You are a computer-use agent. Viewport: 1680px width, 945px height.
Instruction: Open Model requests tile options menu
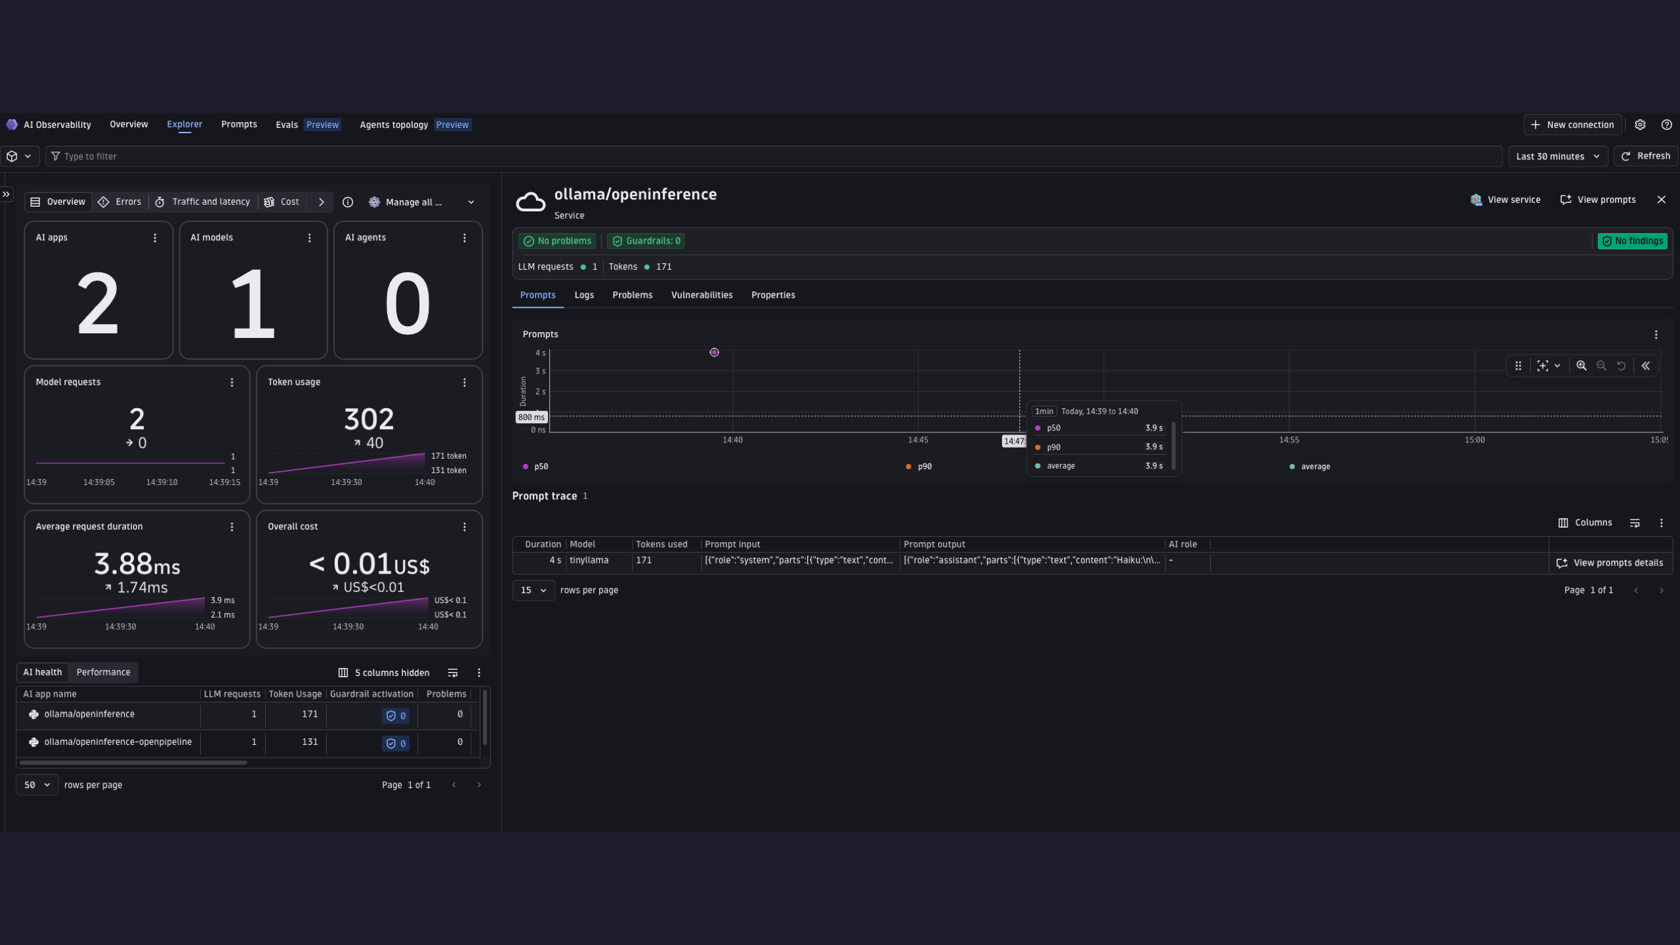[232, 383]
